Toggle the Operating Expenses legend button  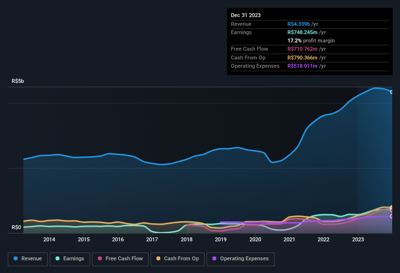(241, 259)
